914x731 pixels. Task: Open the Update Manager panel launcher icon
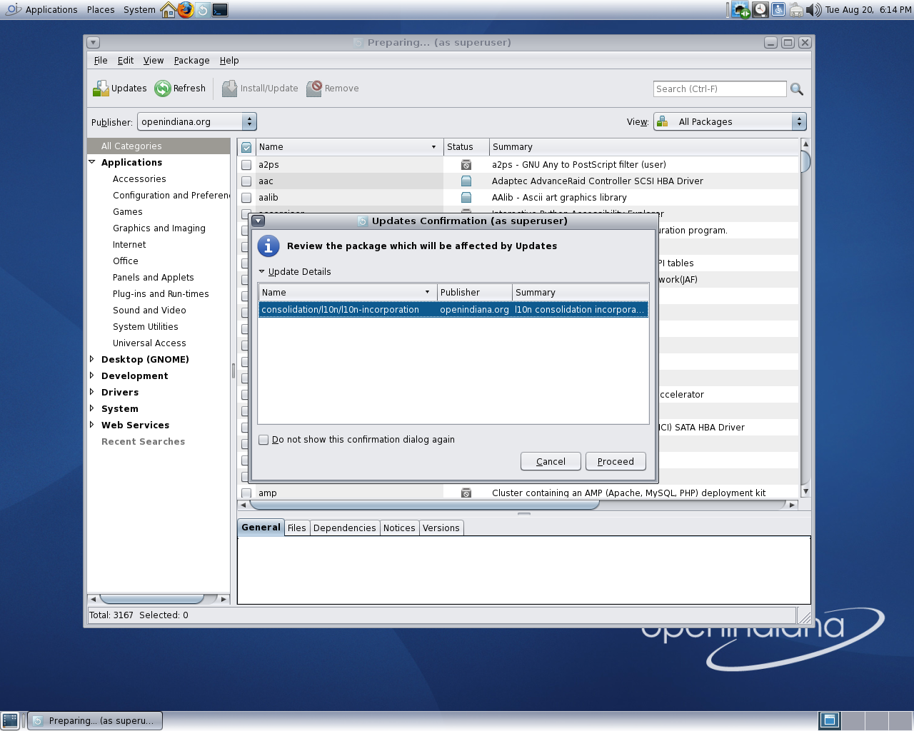tap(203, 10)
